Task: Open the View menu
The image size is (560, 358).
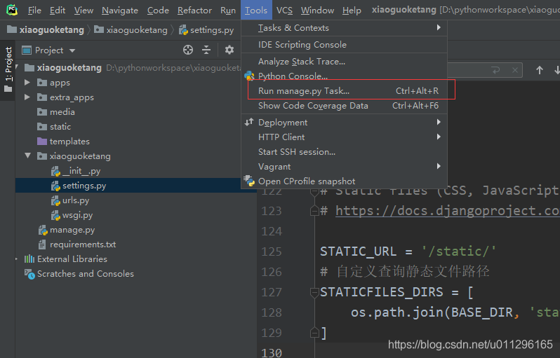Action: pyautogui.click(x=84, y=11)
